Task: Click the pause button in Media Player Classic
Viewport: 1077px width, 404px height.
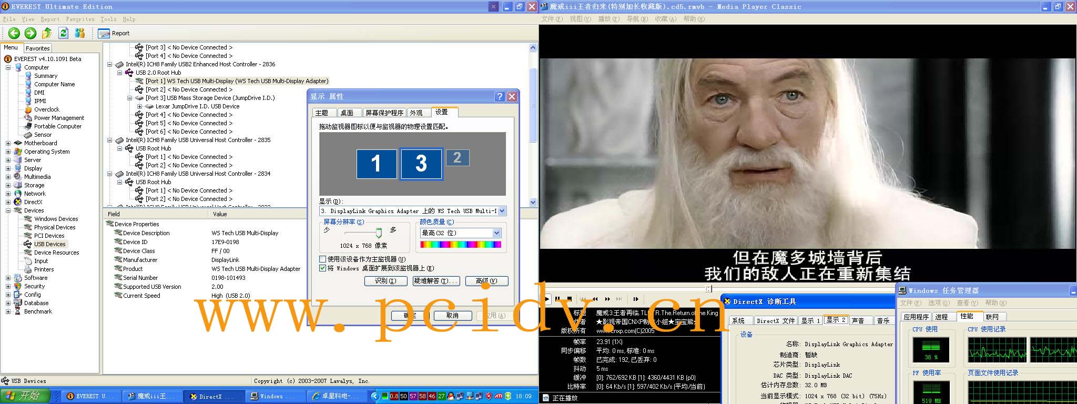Action: click(x=557, y=299)
